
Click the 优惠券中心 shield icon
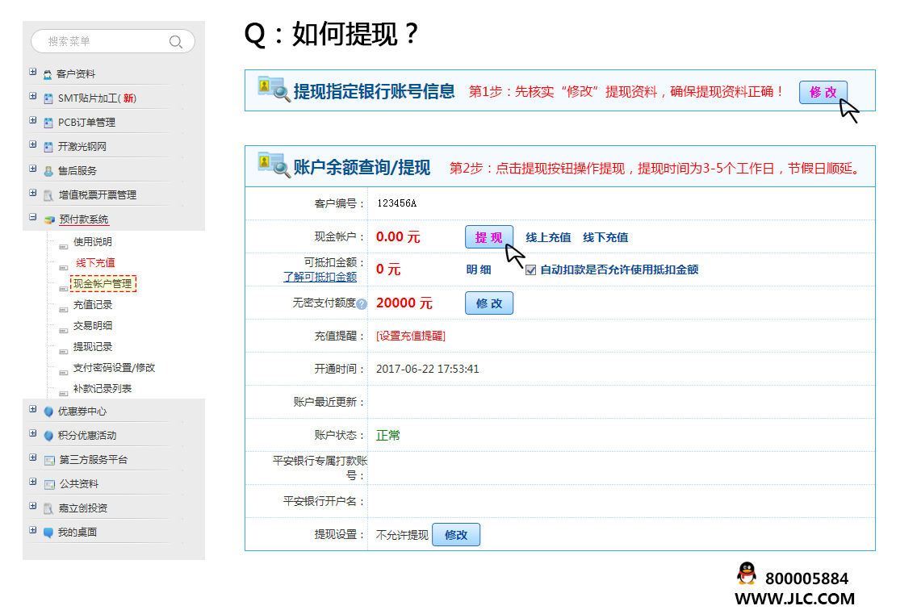[48, 412]
